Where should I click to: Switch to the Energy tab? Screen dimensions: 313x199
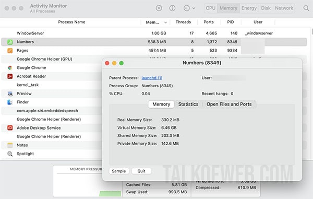pos(249,8)
